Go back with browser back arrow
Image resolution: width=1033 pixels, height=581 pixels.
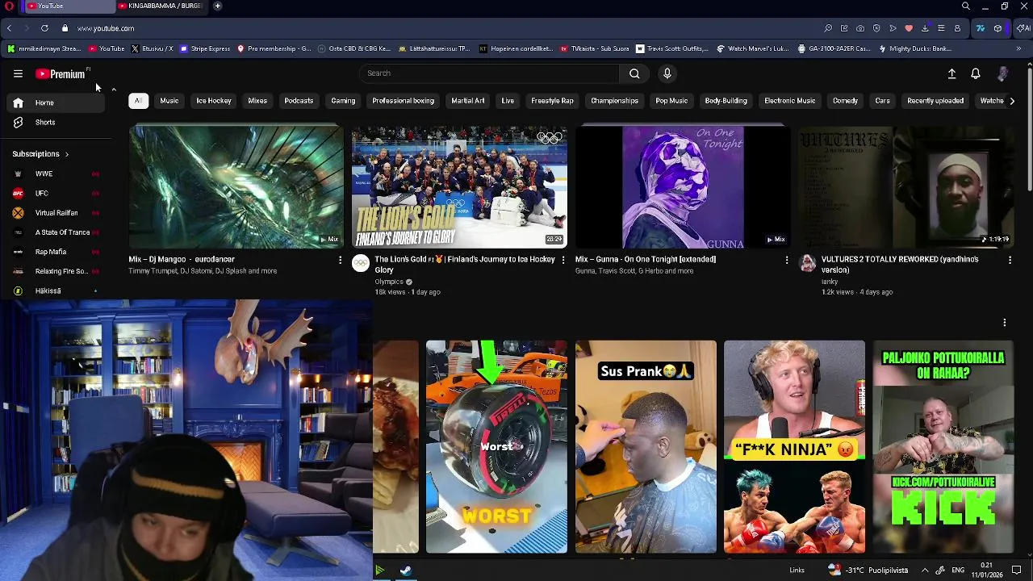coord(10,28)
